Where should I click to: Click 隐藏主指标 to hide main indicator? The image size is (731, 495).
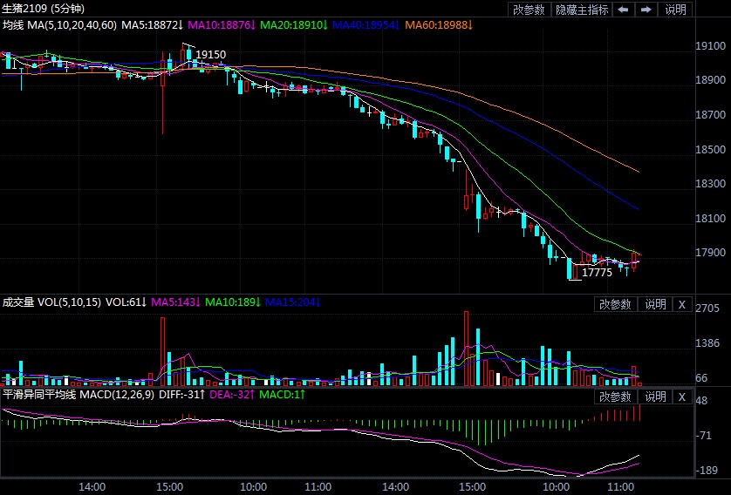(582, 10)
